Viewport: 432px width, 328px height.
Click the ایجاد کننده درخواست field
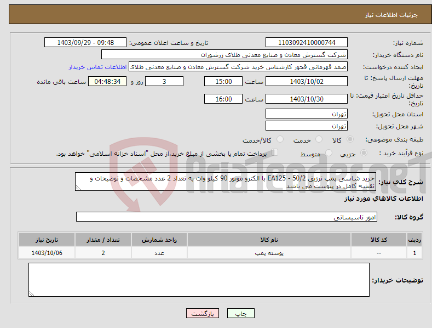(x=238, y=67)
